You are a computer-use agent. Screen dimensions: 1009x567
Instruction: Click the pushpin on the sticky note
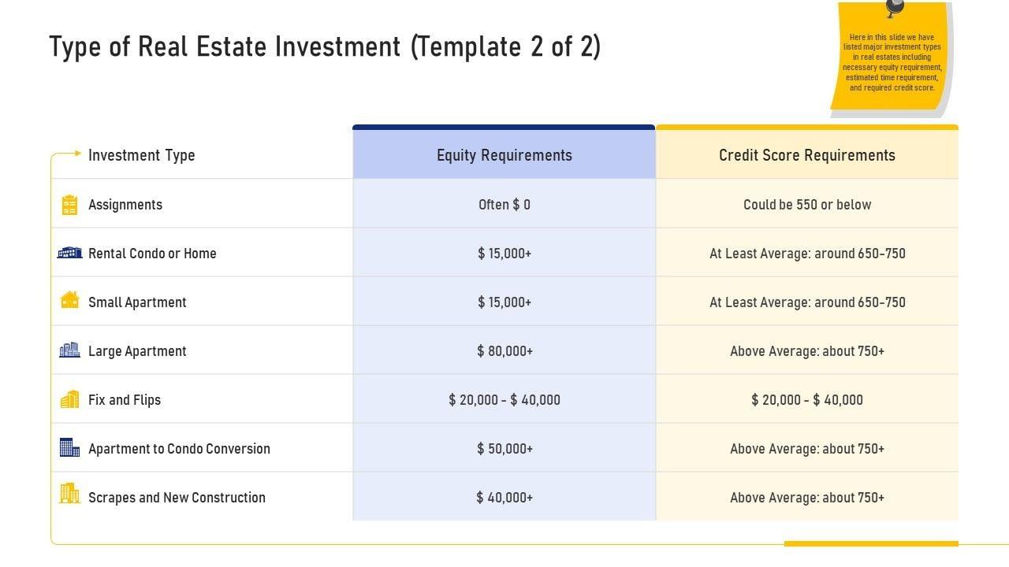[895, 7]
